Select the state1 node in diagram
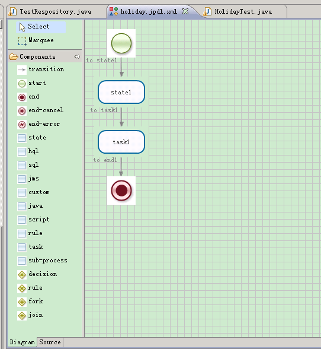Viewport: 321px width, 349px height. 121,92
